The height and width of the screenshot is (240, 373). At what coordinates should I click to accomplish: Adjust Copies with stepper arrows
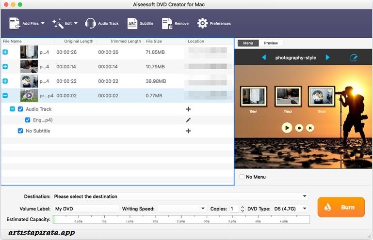point(243,209)
